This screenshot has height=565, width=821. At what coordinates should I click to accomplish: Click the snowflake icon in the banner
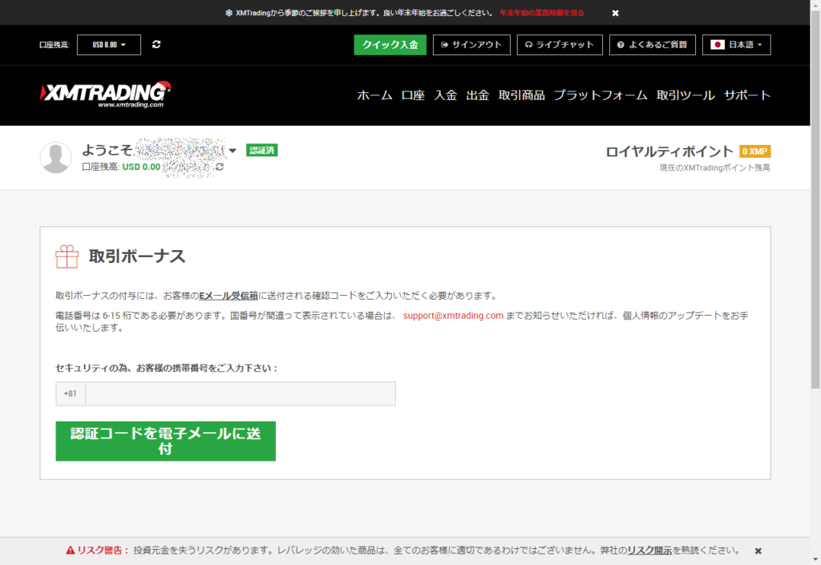(229, 13)
